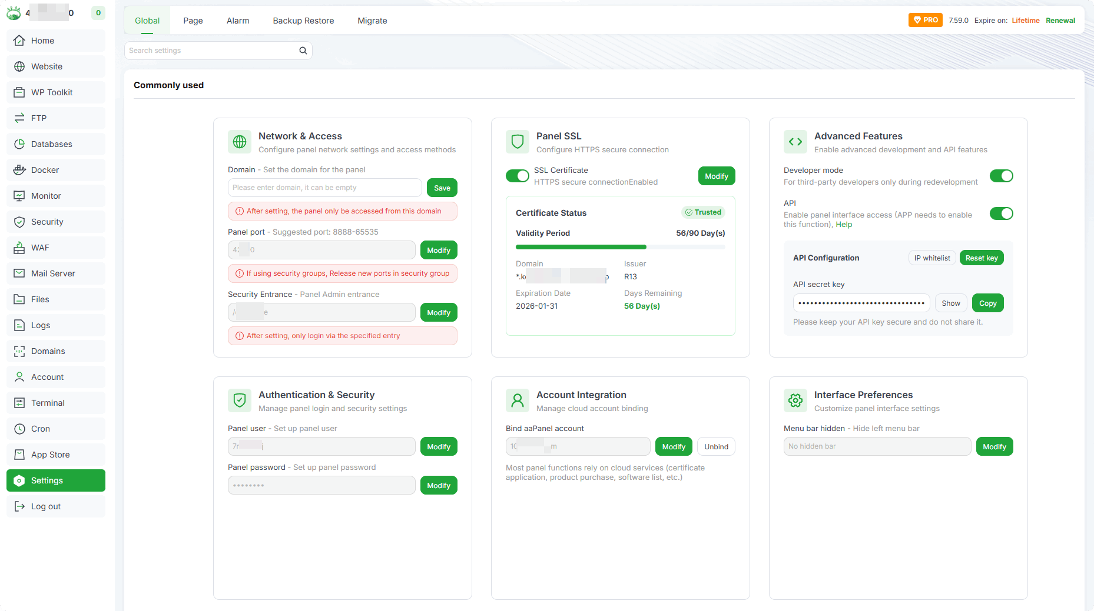Disable the SSL Certificate toggle
Image resolution: width=1094 pixels, height=611 pixels.
pos(517,176)
